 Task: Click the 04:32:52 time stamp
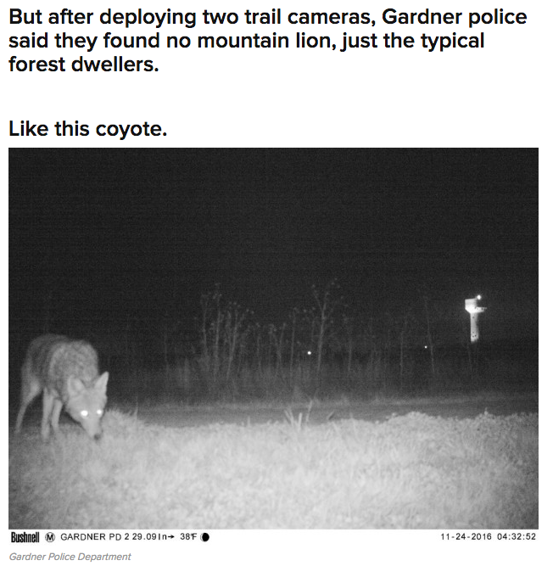pyautogui.click(x=517, y=536)
